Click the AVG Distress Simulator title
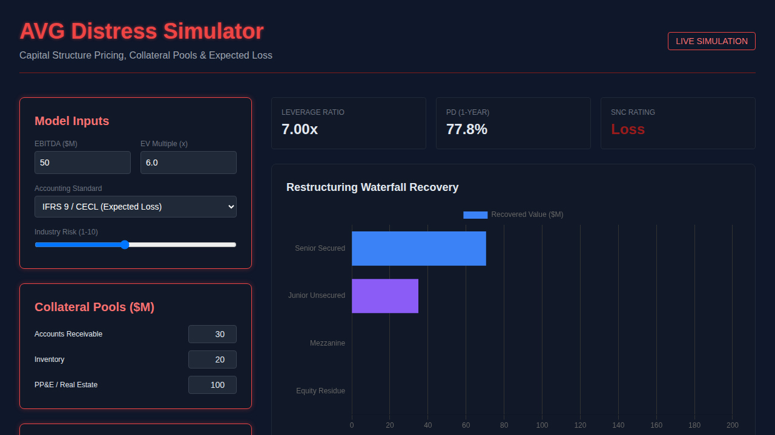The width and height of the screenshot is (775, 435). (142, 31)
